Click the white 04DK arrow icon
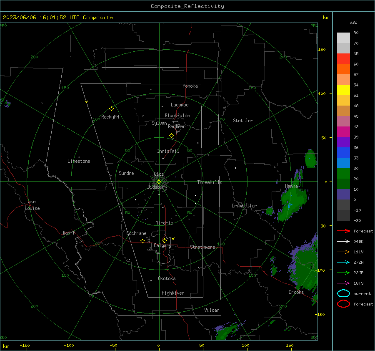Image resolution: width=375 pixels, height=351 pixels. pos(343,242)
